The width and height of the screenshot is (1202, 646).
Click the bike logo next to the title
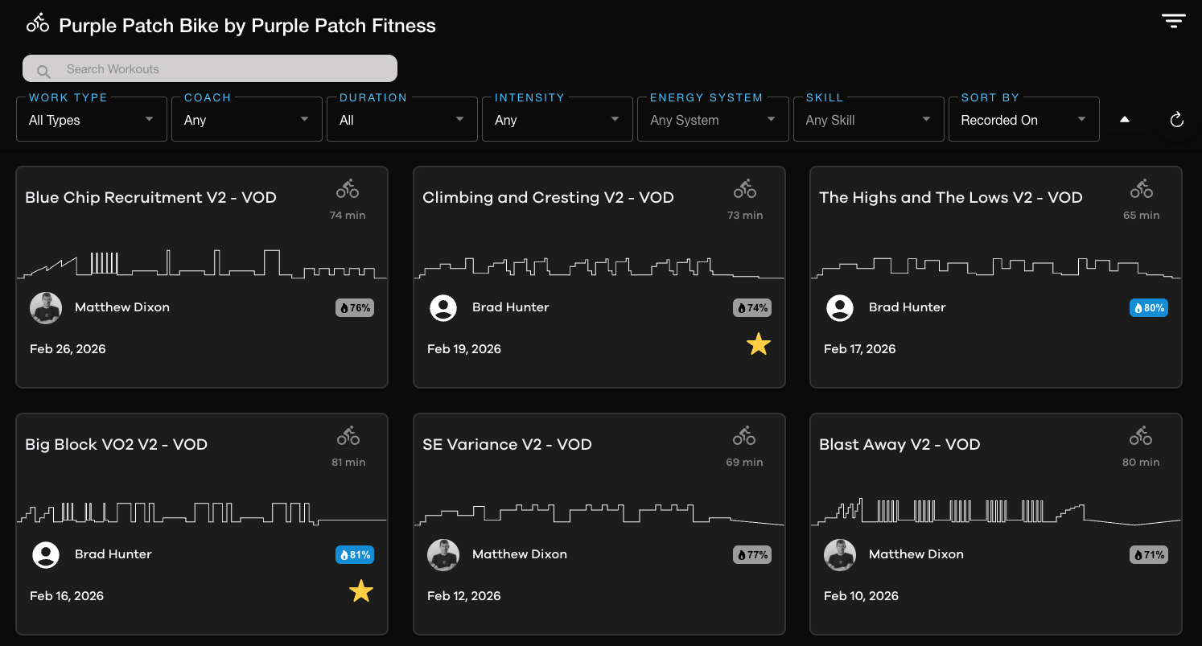(38, 23)
